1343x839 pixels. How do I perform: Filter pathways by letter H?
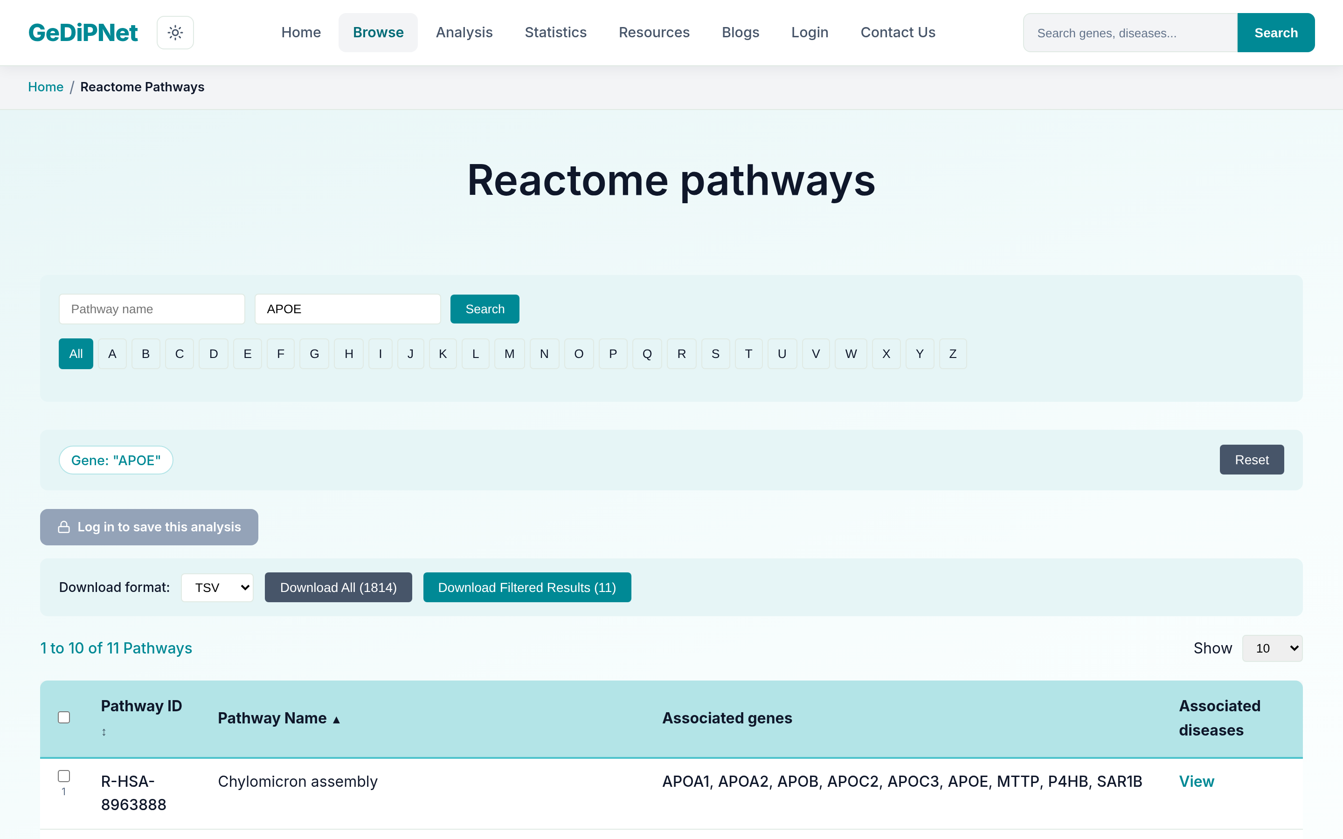pyautogui.click(x=349, y=354)
